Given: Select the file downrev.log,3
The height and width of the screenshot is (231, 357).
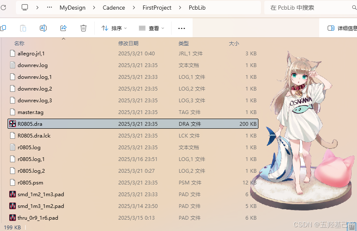Looking at the screenshot, I should 133,100.
